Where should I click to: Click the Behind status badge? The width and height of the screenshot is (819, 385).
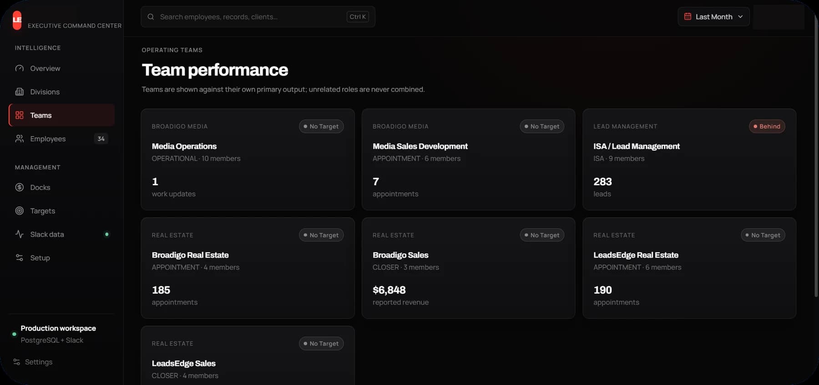tap(767, 127)
